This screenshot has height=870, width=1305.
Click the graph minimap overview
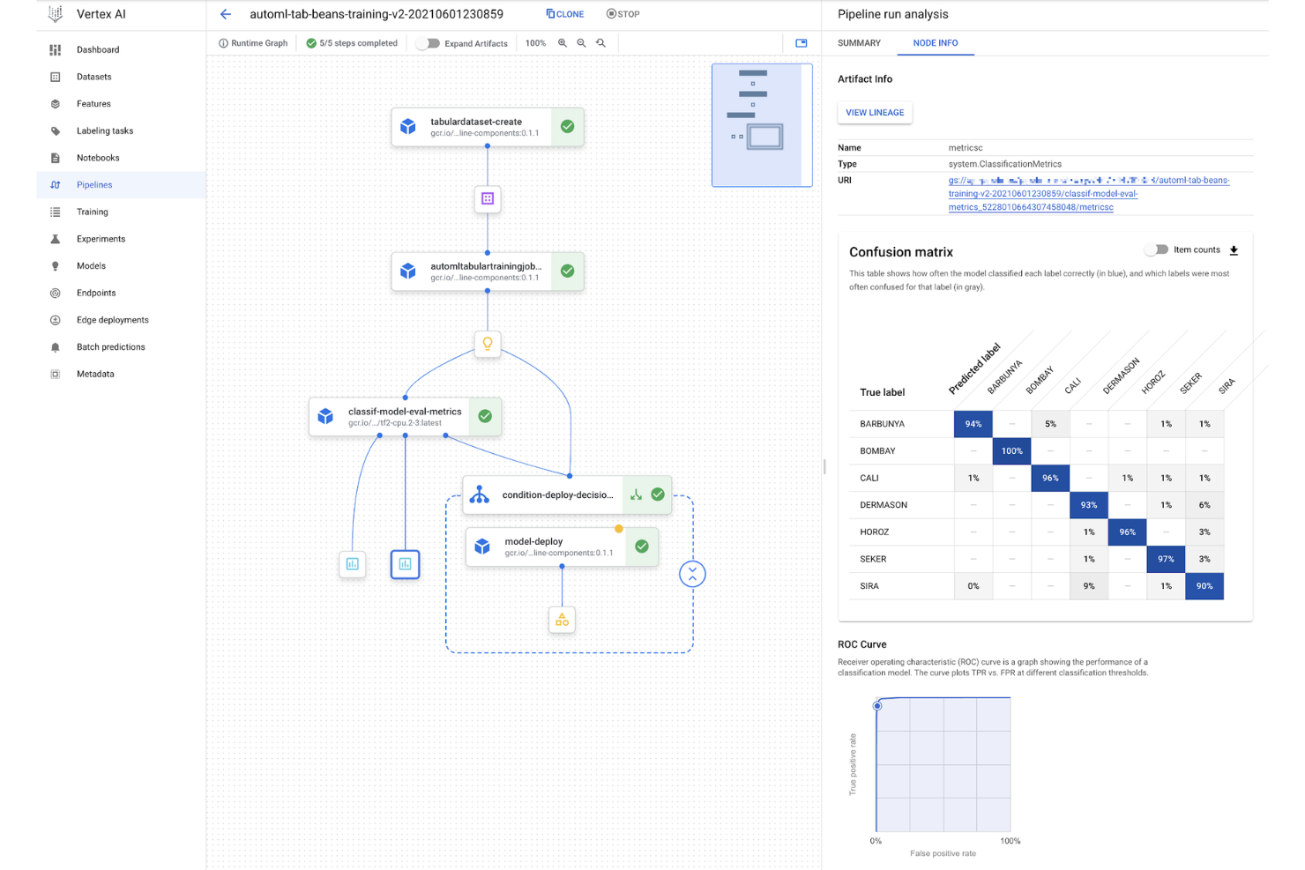(761, 125)
